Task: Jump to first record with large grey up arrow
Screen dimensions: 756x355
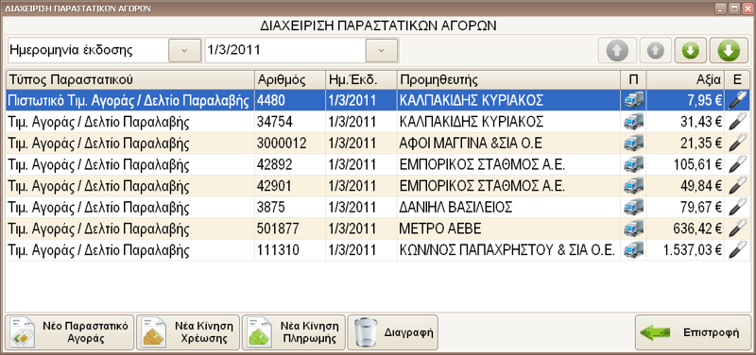Action: point(617,51)
